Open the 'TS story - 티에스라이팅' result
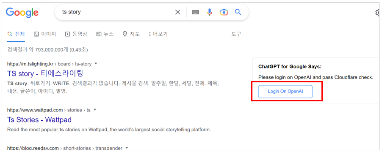382x152 pixels. coord(45,73)
